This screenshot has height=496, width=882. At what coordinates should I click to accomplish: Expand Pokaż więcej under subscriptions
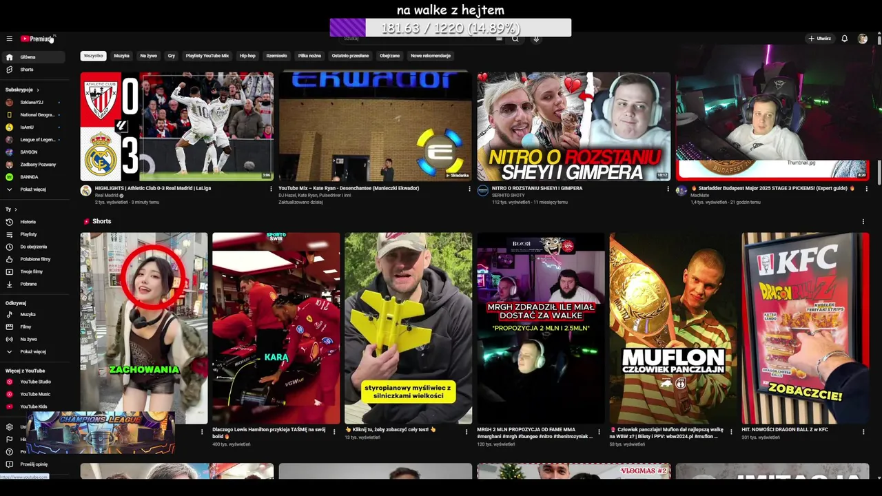click(x=34, y=189)
